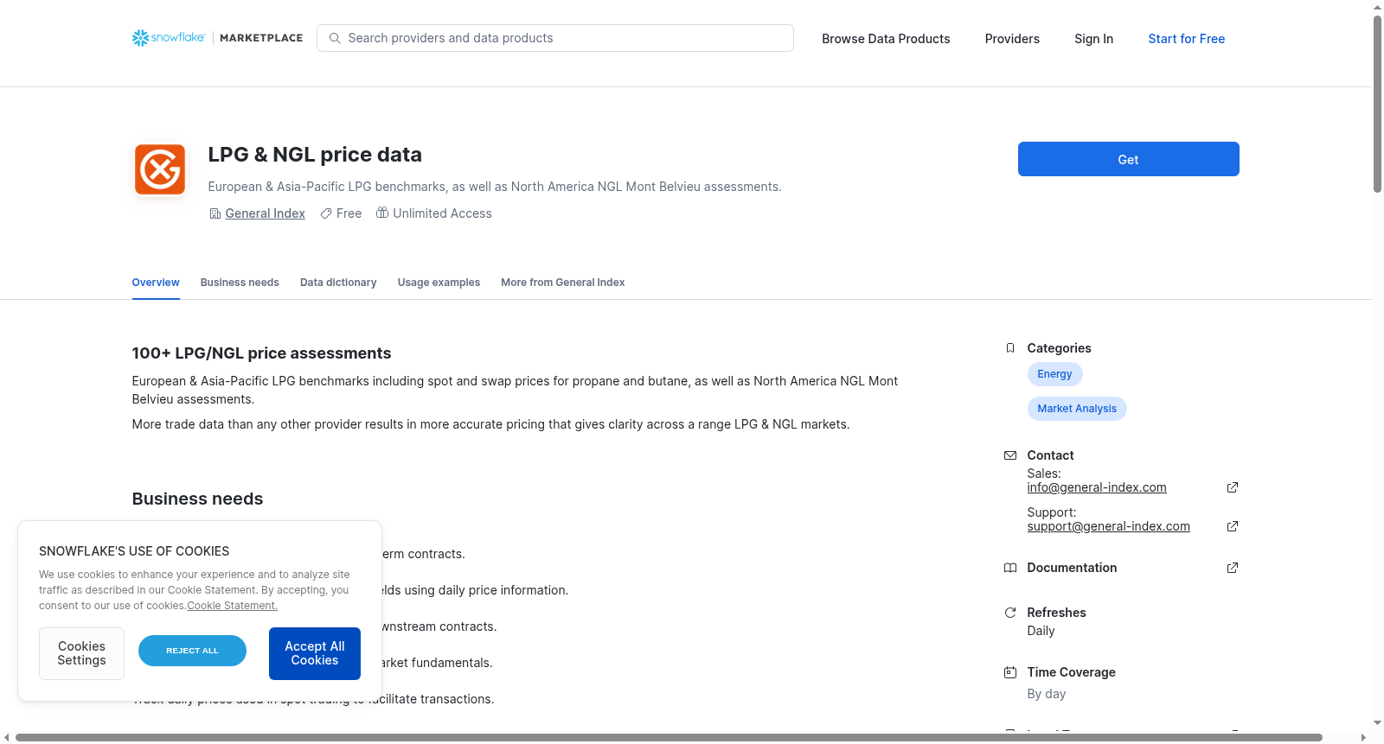This screenshot has height=744, width=1384.
Task: Click the horizontal scrollbar thumb
Action: click(x=669, y=737)
